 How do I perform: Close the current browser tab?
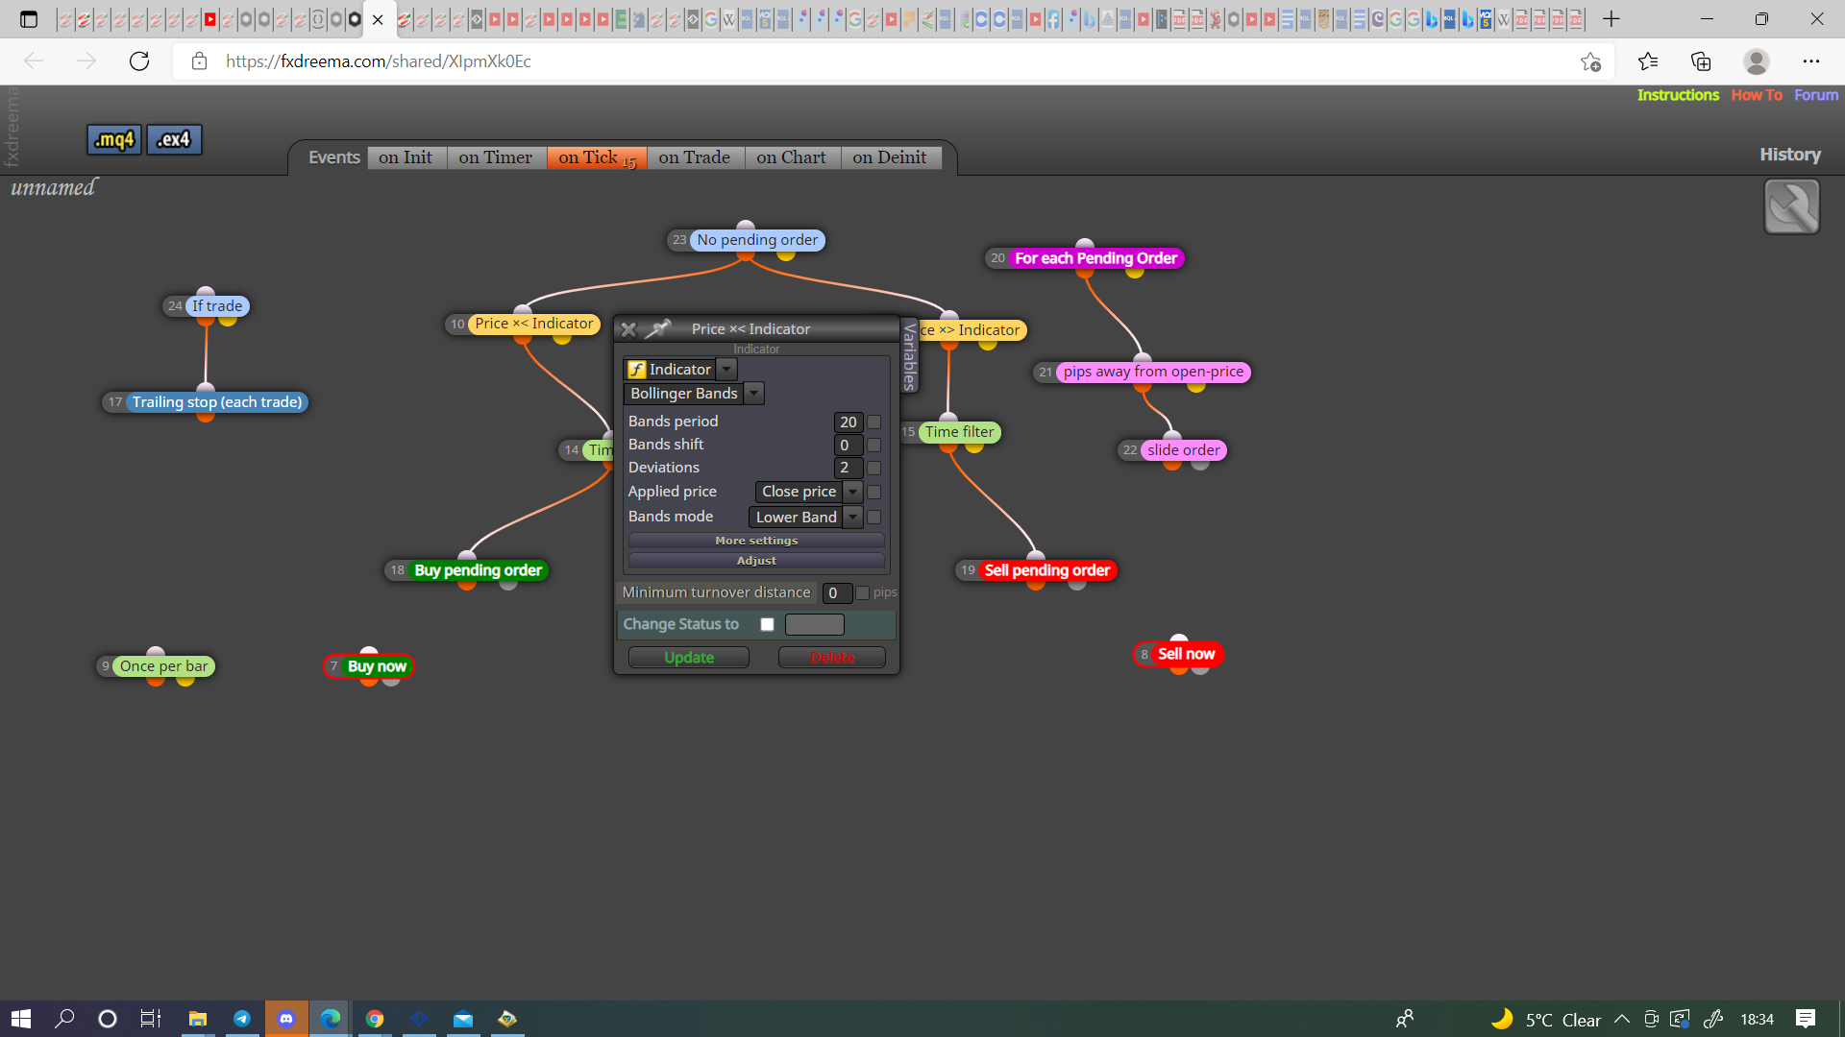[x=378, y=19]
